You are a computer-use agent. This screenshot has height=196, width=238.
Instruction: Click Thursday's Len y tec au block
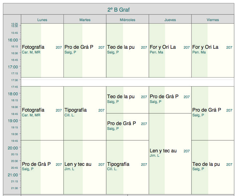pyautogui.click(x=170, y=153)
